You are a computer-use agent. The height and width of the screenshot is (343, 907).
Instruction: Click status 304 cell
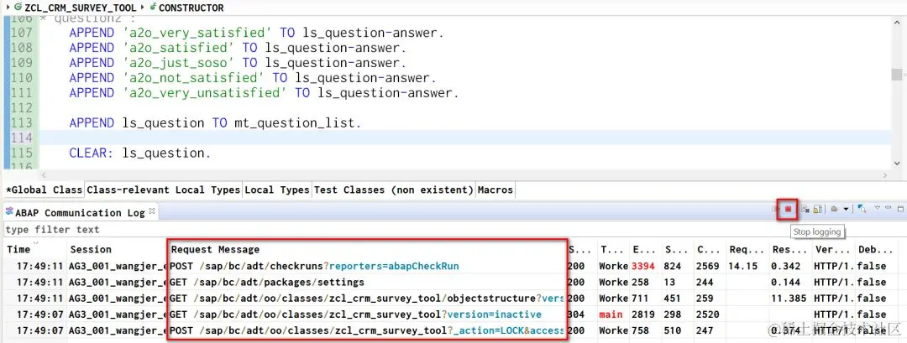coord(577,314)
